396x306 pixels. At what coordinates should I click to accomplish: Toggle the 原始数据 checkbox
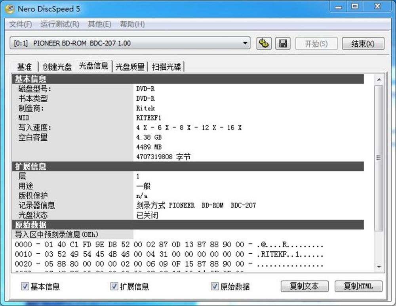pyautogui.click(x=215, y=287)
